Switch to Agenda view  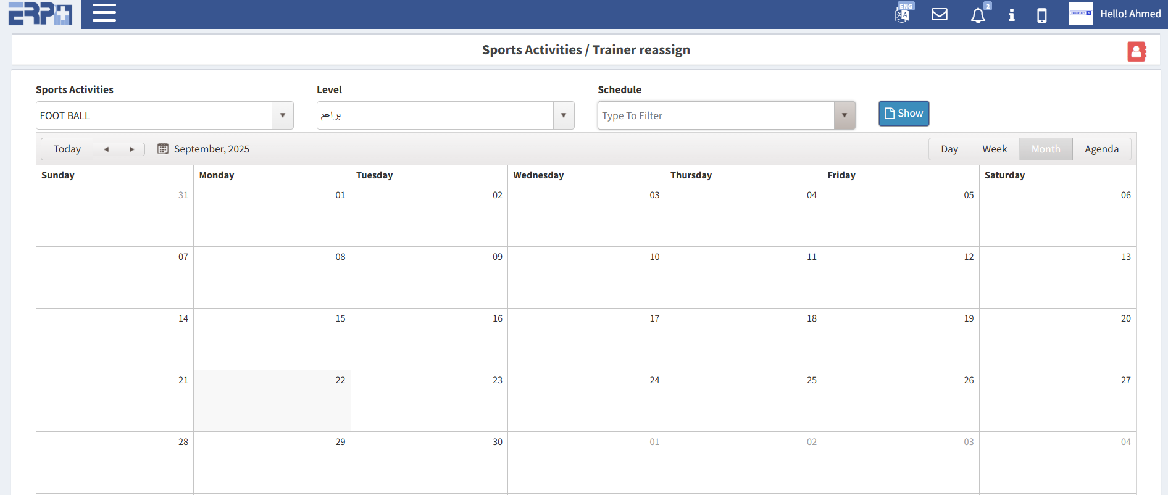[x=1101, y=149]
